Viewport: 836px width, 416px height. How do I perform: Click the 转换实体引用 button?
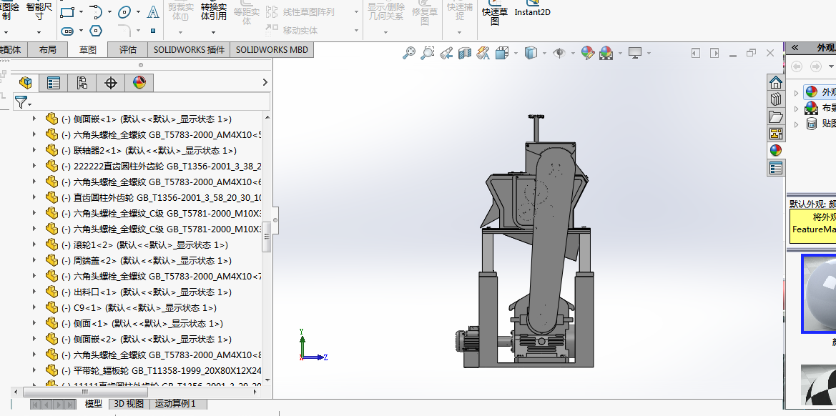213,11
